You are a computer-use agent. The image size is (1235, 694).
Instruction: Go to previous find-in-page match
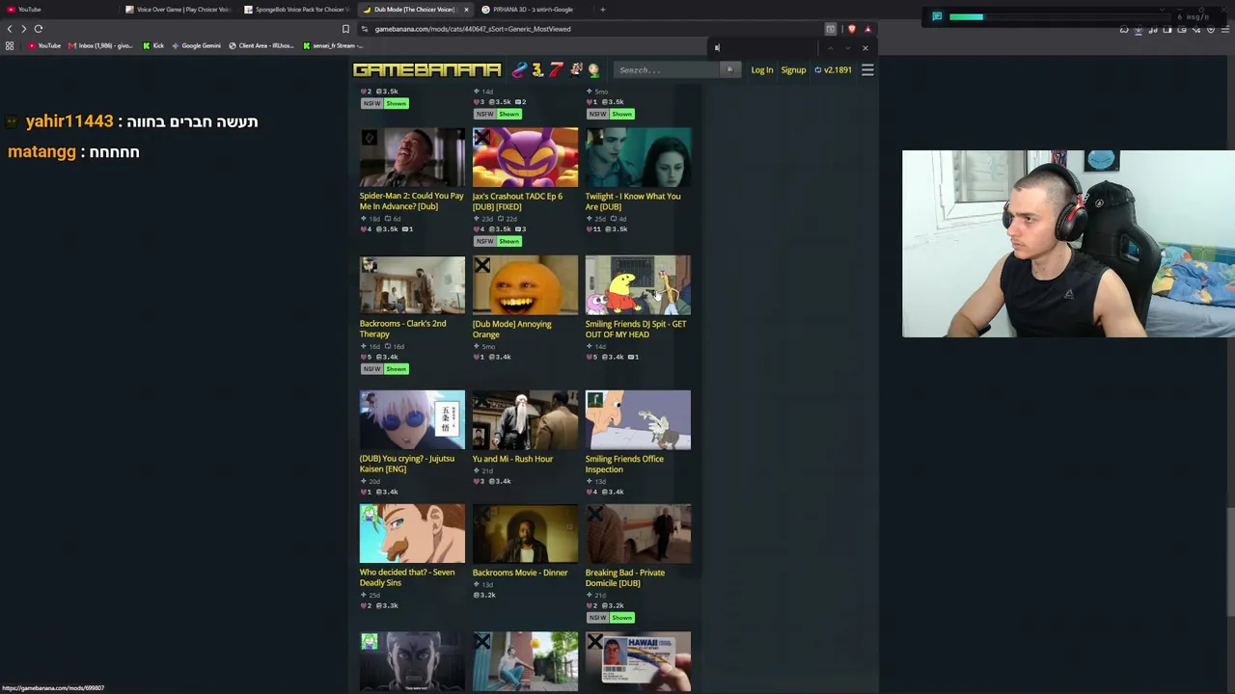pyautogui.click(x=831, y=48)
